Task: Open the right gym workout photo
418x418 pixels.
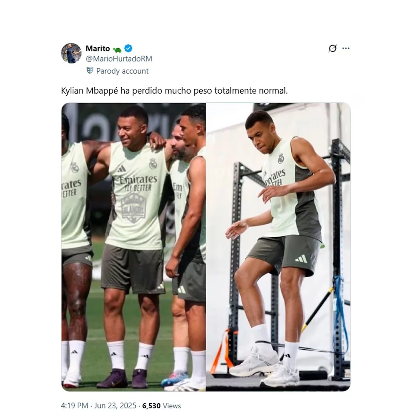Action: pos(278,247)
